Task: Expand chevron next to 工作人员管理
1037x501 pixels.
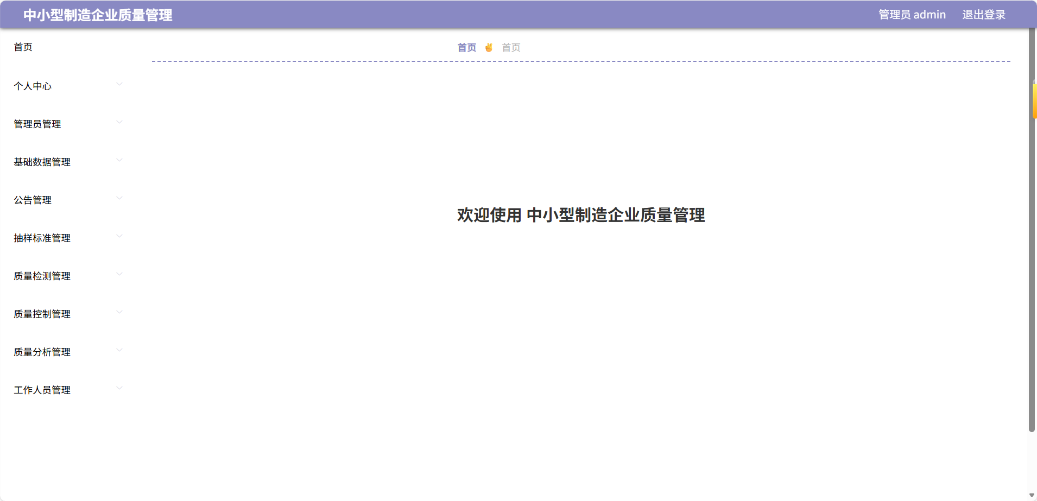Action: (x=119, y=388)
